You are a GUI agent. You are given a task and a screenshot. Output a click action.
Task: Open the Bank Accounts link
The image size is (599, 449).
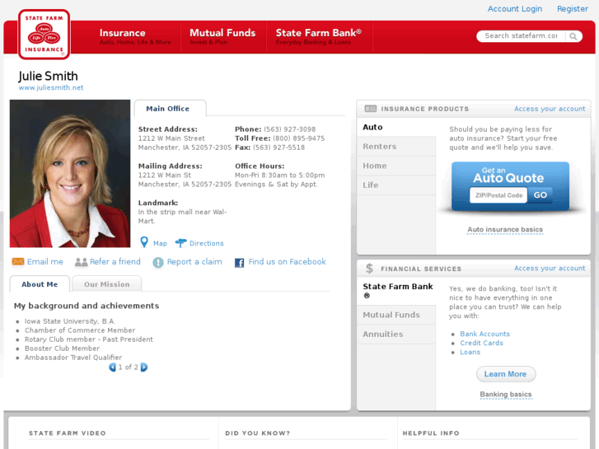(484, 334)
